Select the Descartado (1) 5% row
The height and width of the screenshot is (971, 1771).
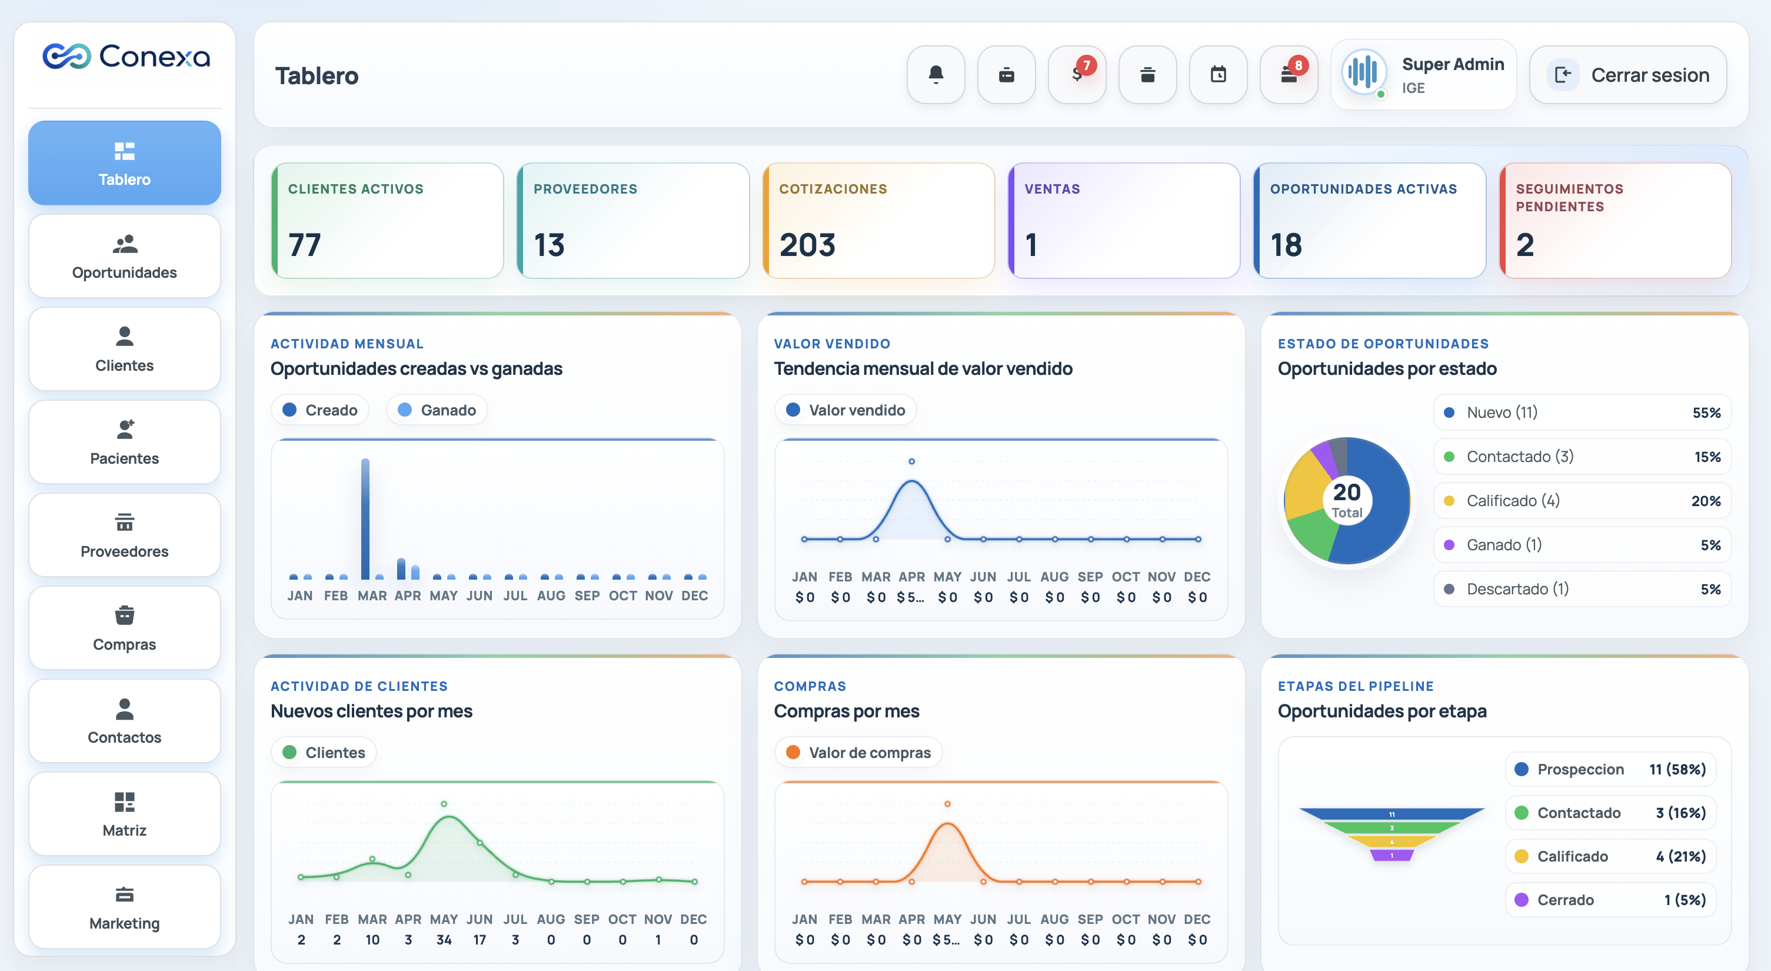[x=1582, y=588]
